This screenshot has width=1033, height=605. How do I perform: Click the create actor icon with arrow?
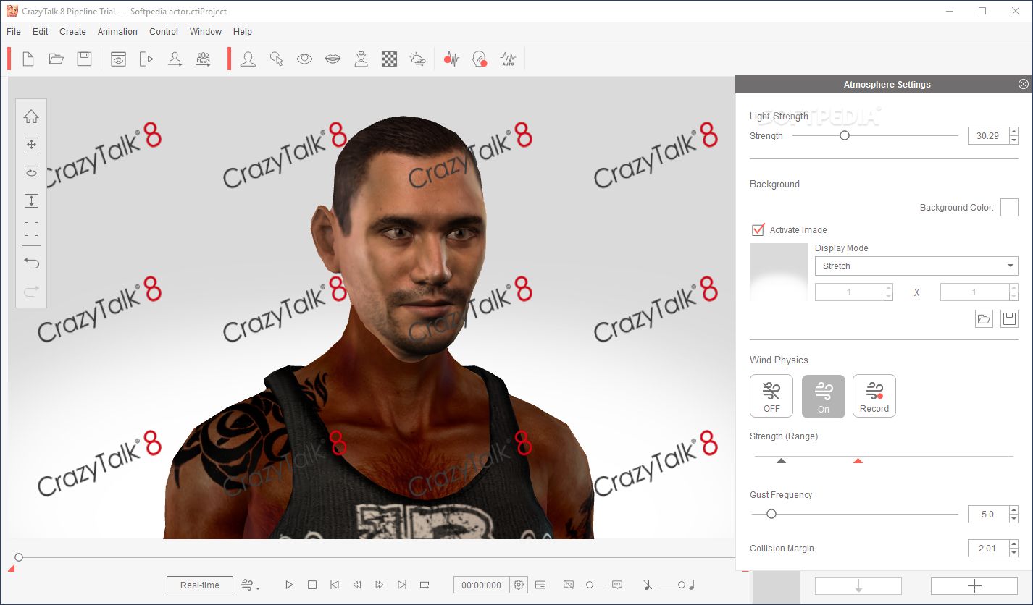click(175, 59)
